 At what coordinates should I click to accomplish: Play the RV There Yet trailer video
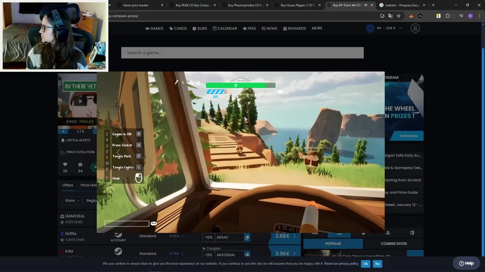click(x=80, y=101)
